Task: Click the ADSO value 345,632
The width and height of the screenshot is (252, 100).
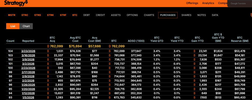Action: tap(136, 97)
